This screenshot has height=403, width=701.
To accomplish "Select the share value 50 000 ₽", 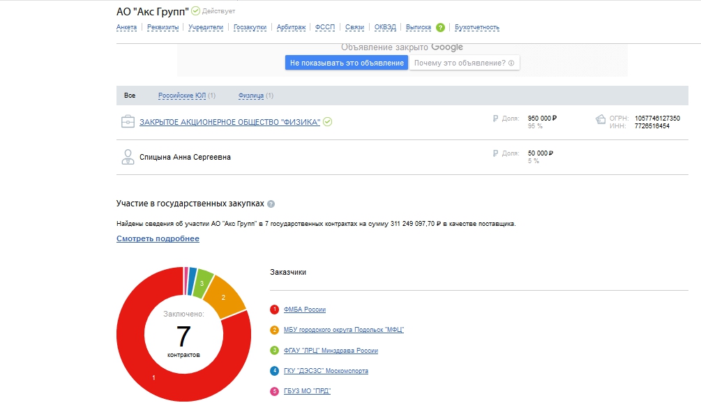I will pyautogui.click(x=540, y=153).
